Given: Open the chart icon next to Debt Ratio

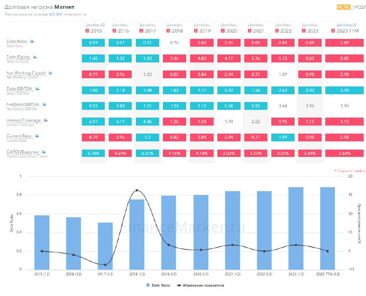Looking at the screenshot, I should [32, 41].
